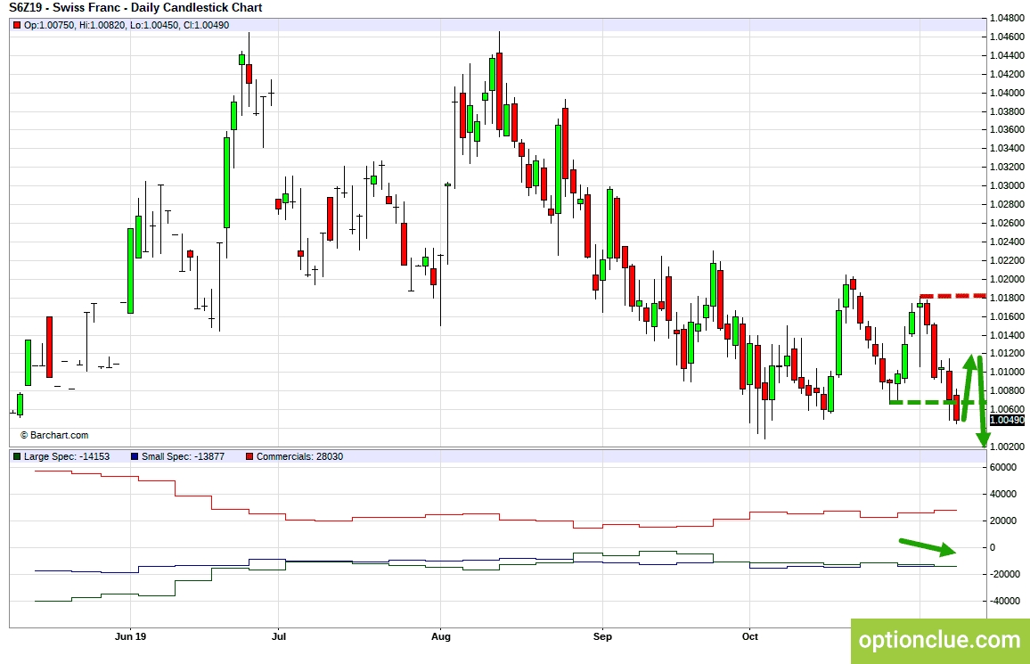Click the green arrow in the COT panel
The width and height of the screenshot is (1030, 664).
[x=928, y=546]
